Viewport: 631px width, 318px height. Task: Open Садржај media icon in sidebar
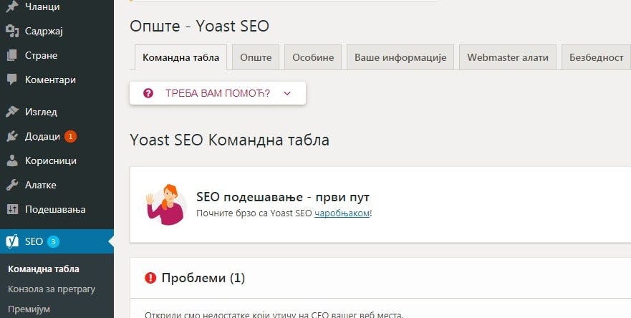[x=12, y=31]
